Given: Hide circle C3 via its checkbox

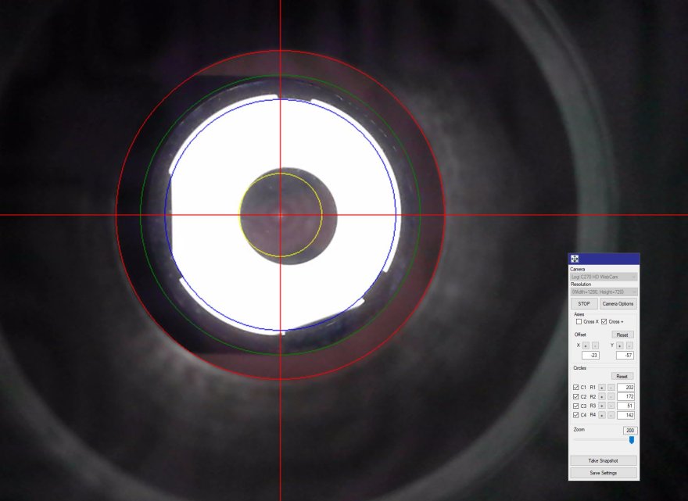Looking at the screenshot, I should click(x=576, y=406).
